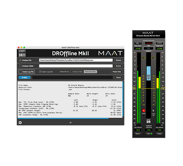Screen dimensions: 183x166
Task: Click the Analyze File path field
Action: 76,60
